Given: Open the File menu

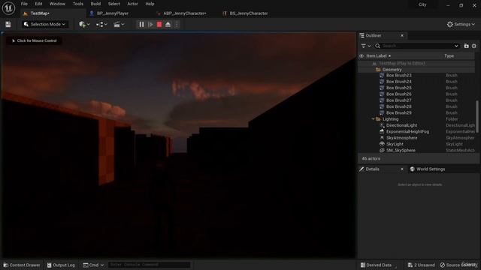Looking at the screenshot, I should coord(24,4).
